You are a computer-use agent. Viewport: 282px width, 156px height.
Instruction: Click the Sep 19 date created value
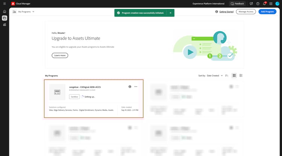pyautogui.click(x=130, y=110)
